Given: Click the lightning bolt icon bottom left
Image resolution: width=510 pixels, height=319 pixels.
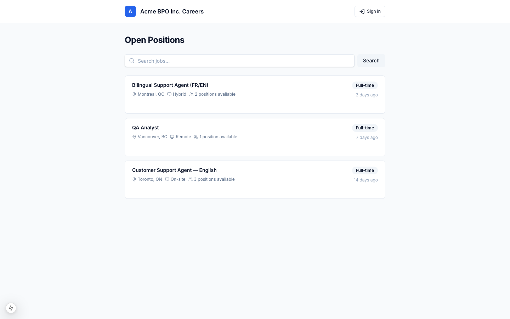Looking at the screenshot, I should (x=11, y=308).
